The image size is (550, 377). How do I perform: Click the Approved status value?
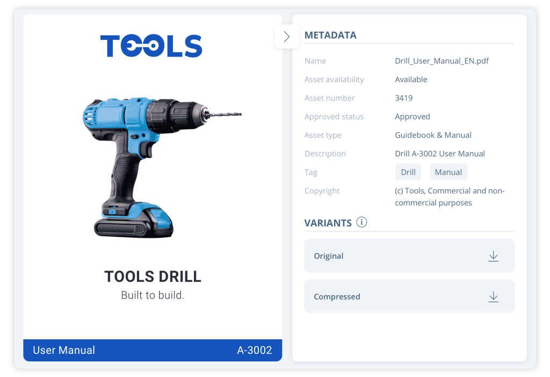click(412, 117)
